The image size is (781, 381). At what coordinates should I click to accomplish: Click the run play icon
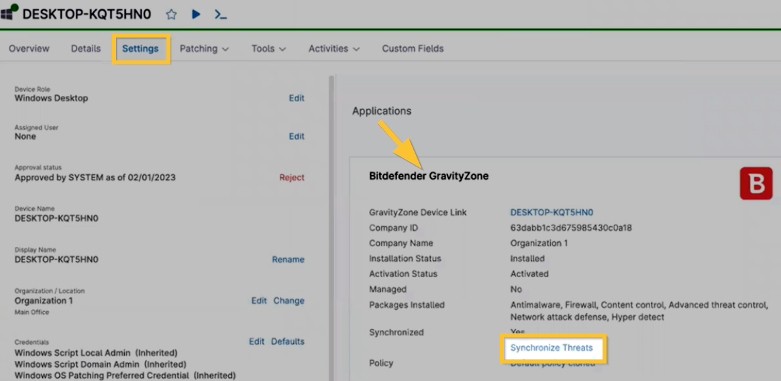(x=196, y=14)
